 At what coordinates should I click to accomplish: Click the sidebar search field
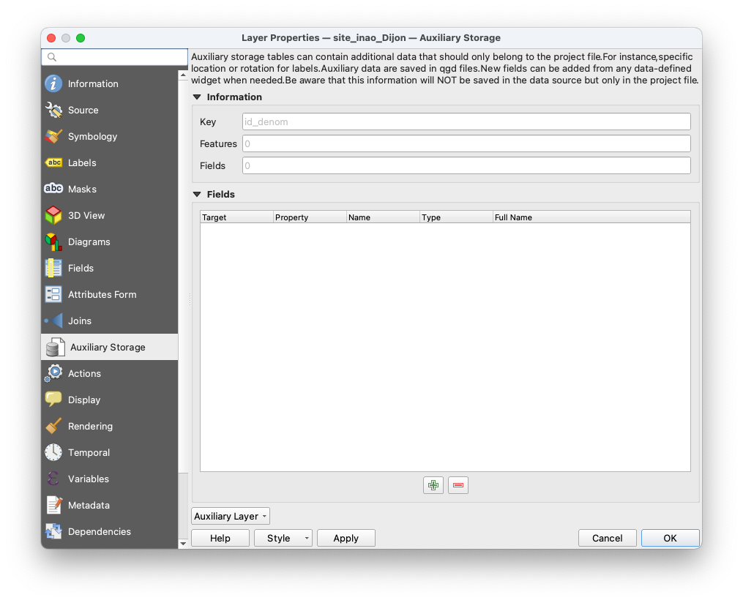click(114, 56)
